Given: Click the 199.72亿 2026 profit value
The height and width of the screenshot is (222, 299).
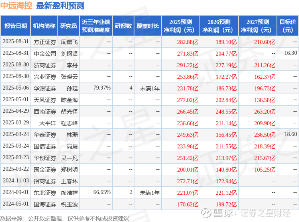Looking at the screenshot, I should point(226,204).
